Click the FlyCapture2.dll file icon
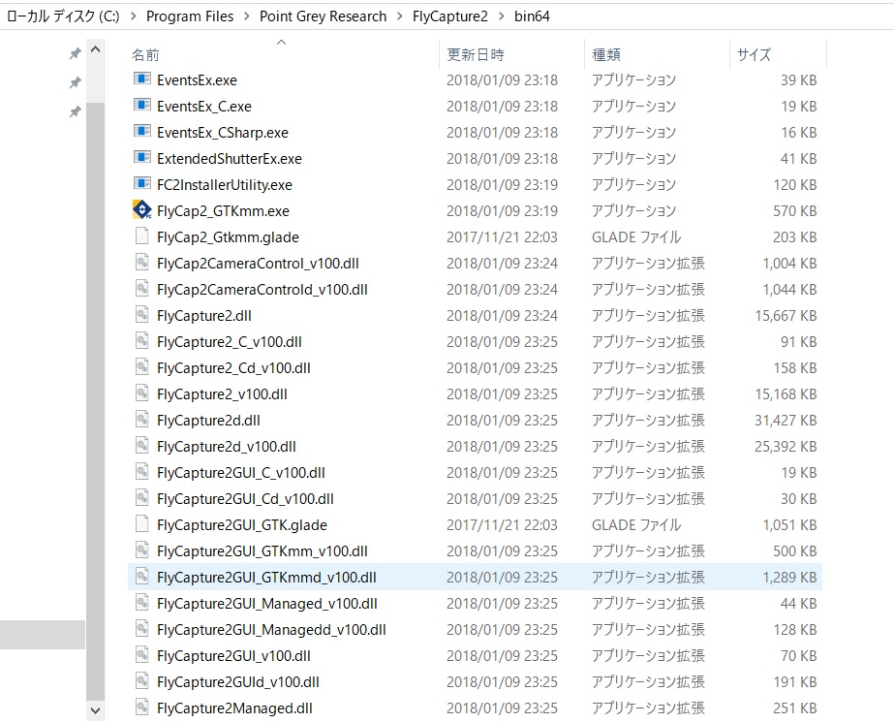 point(142,314)
